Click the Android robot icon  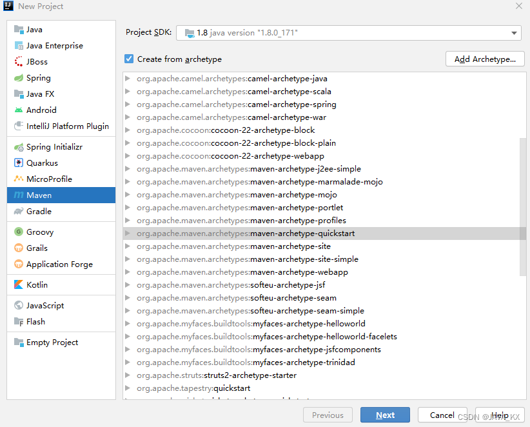point(19,110)
